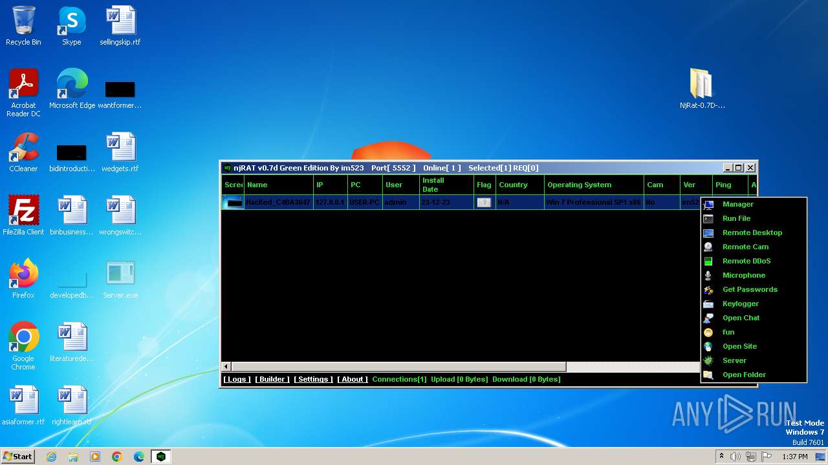
Task: Launch Skype from the desktop
Action: pyautogui.click(x=72, y=26)
